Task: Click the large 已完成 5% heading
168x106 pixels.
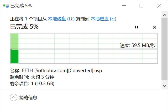Action: coord(24,26)
